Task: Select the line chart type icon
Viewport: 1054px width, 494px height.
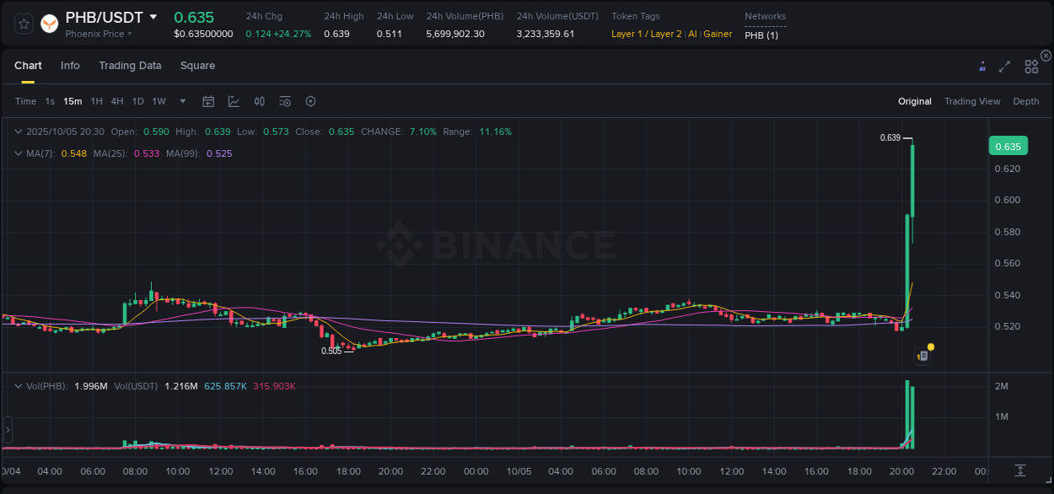Action: 234,101
